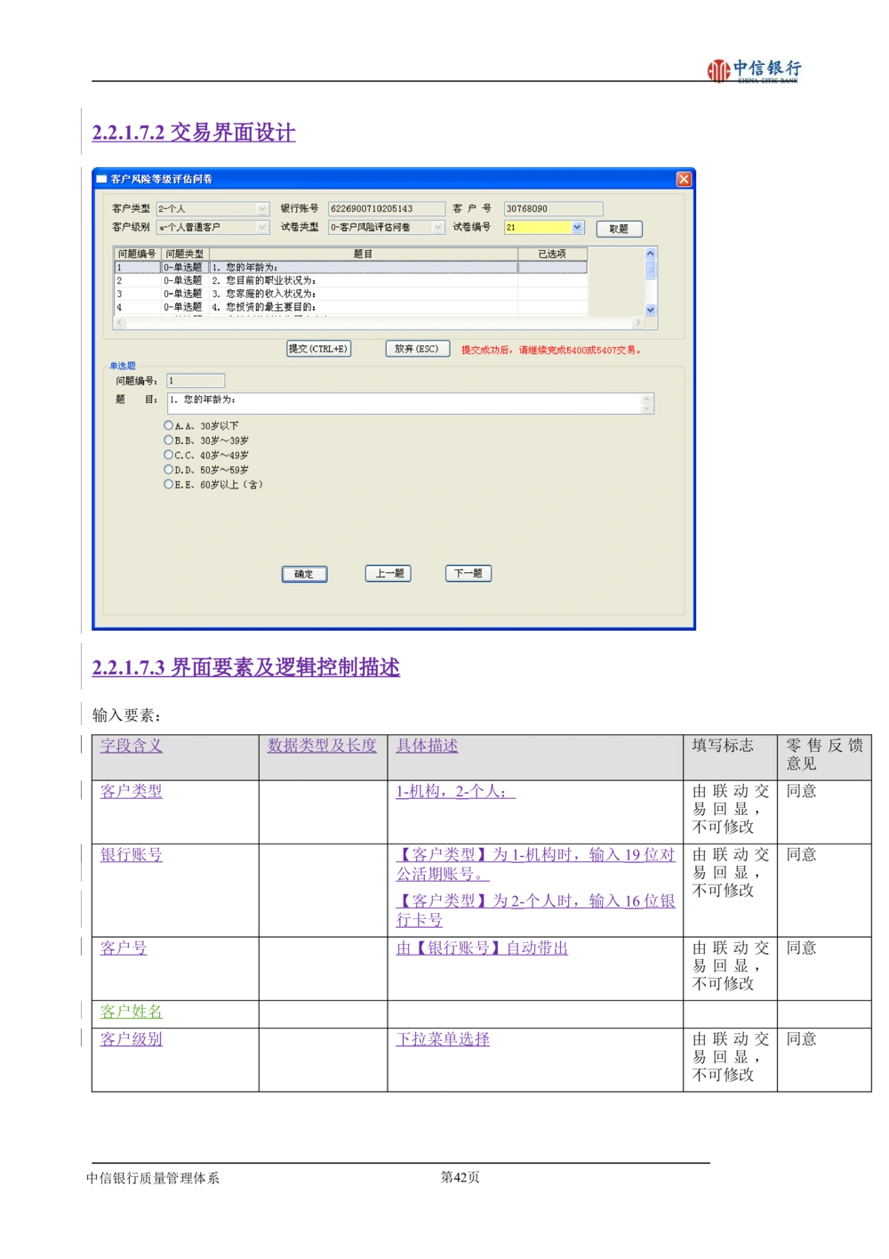Open the 试卷类型 dropdown
The height and width of the screenshot is (1259, 889).
tap(436, 228)
